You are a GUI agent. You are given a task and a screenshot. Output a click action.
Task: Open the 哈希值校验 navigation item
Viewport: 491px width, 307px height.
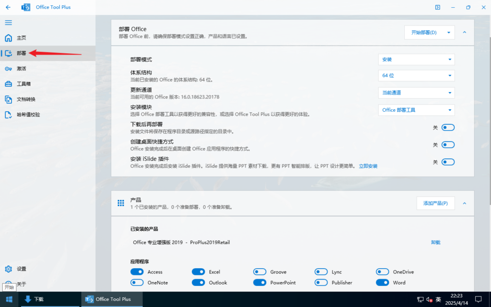[47, 115]
